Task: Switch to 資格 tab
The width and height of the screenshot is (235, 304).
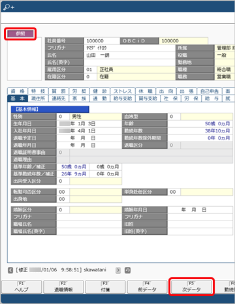Action: (18, 91)
